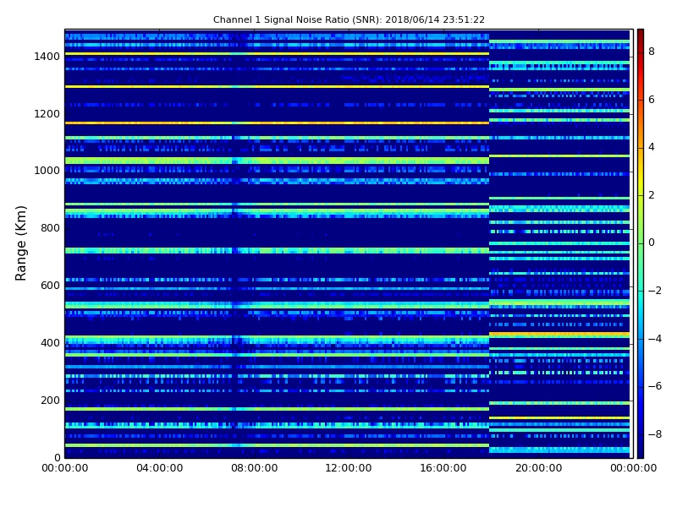Click the 1400 tick label on range axis

pyautogui.click(x=47, y=57)
